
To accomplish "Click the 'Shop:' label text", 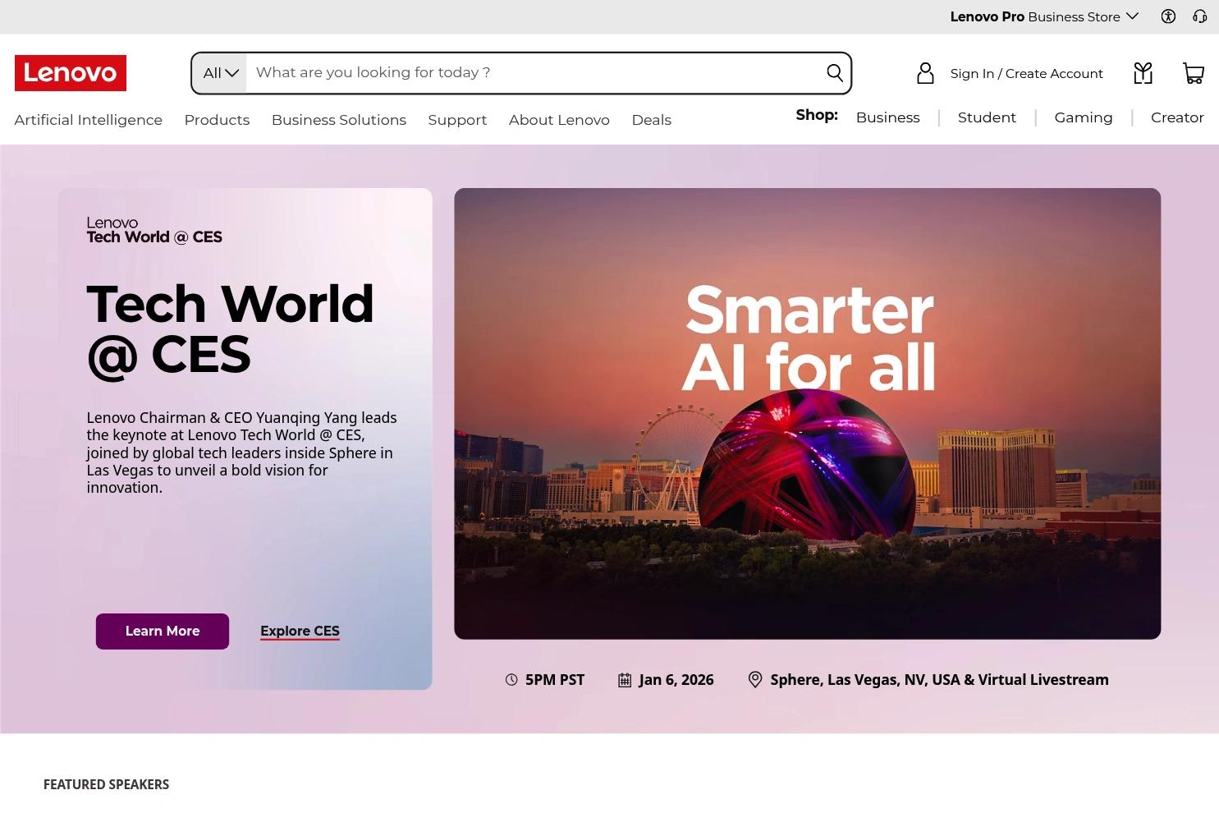I will click(x=817, y=116).
